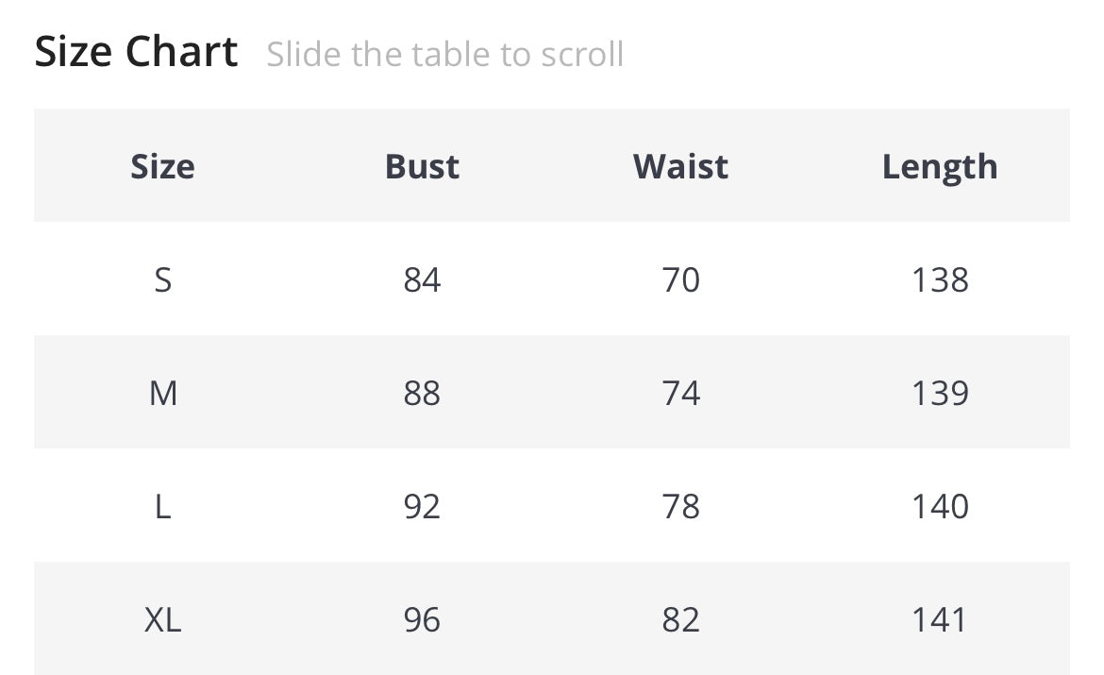Click length value 139 for size M

coord(940,393)
